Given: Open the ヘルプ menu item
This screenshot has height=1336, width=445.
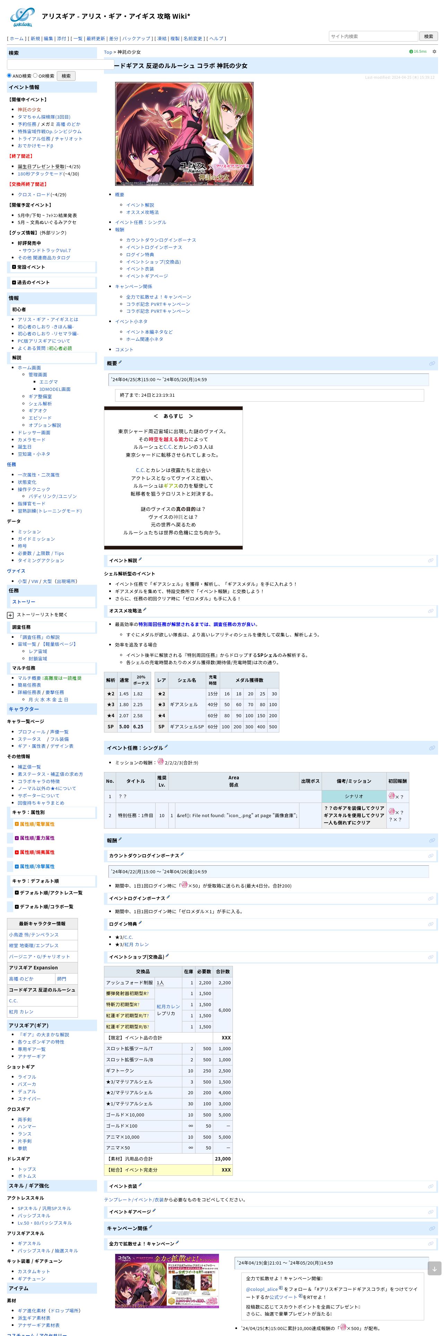Looking at the screenshot, I should click(x=216, y=38).
